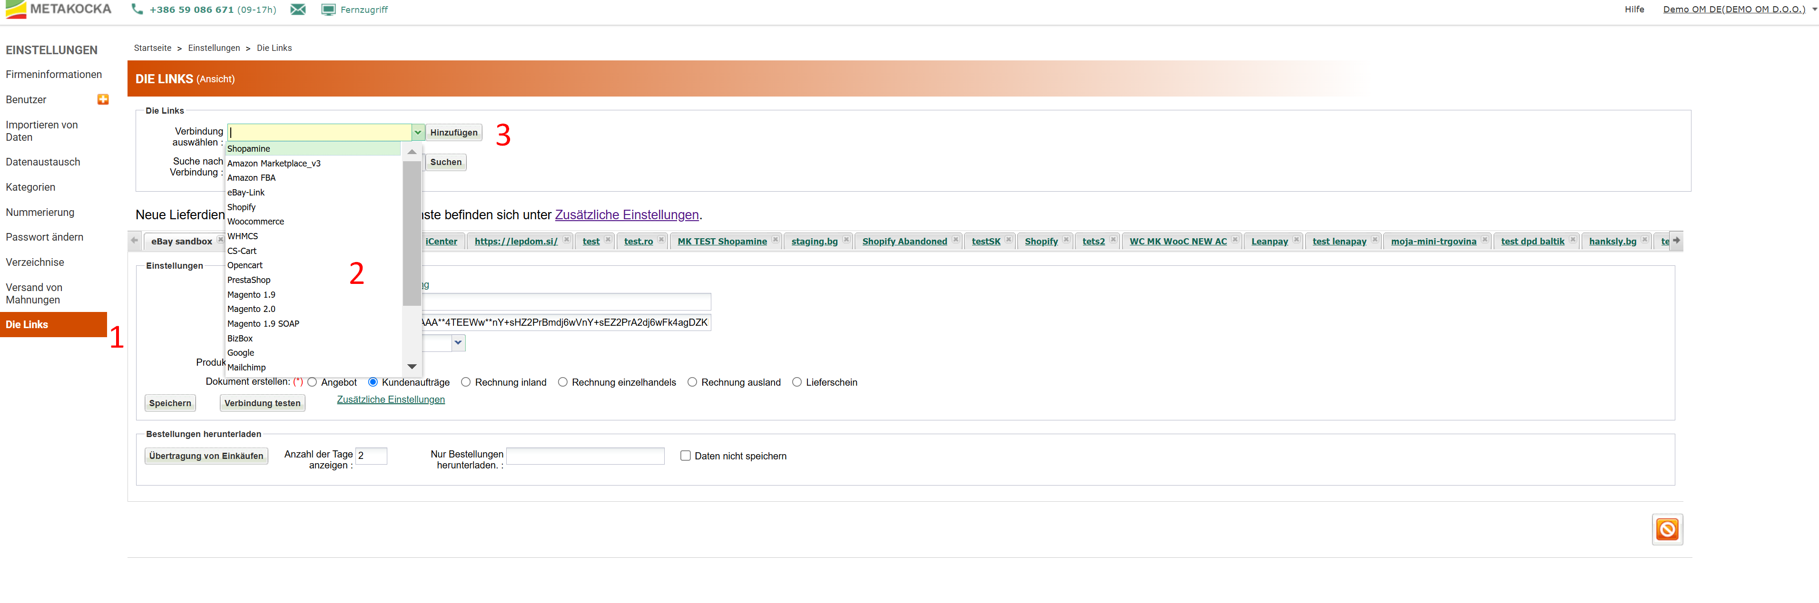Select Rechnung inland radio option
The image size is (1819, 603).
click(466, 382)
